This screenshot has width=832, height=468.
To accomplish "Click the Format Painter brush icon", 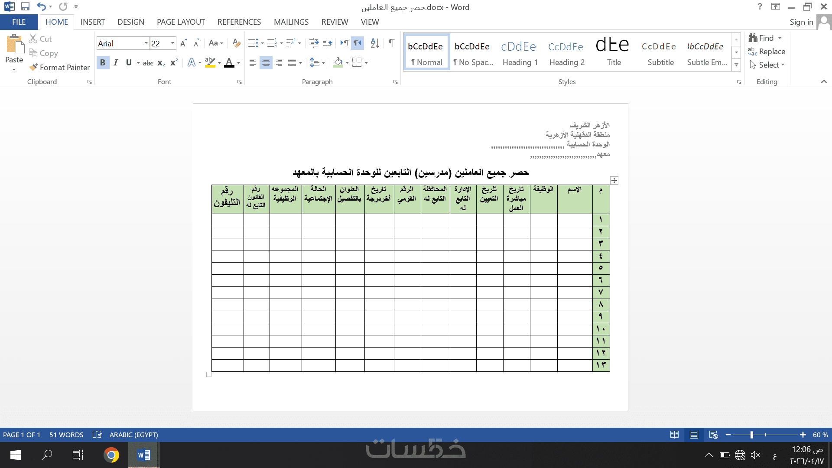I will point(33,67).
